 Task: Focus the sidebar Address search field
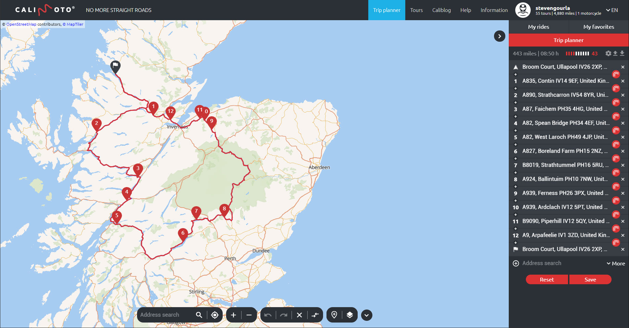coord(562,263)
